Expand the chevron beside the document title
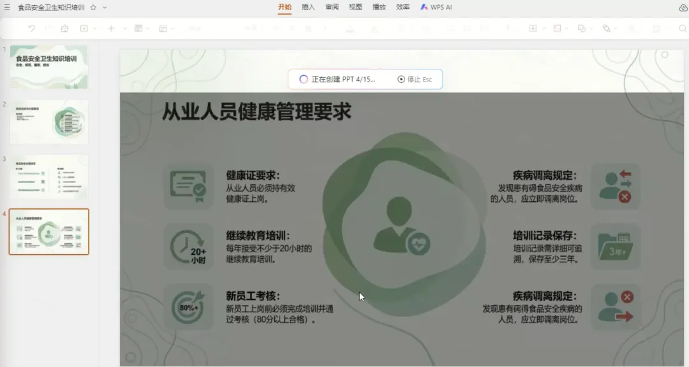Screen dimensions: 689x367 point(105,7)
